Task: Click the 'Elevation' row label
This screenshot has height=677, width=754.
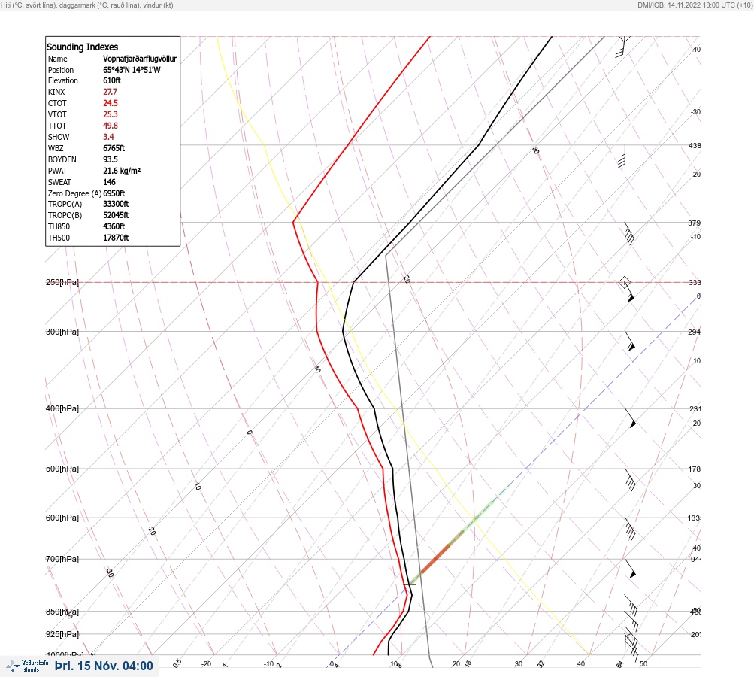Action: [x=63, y=80]
